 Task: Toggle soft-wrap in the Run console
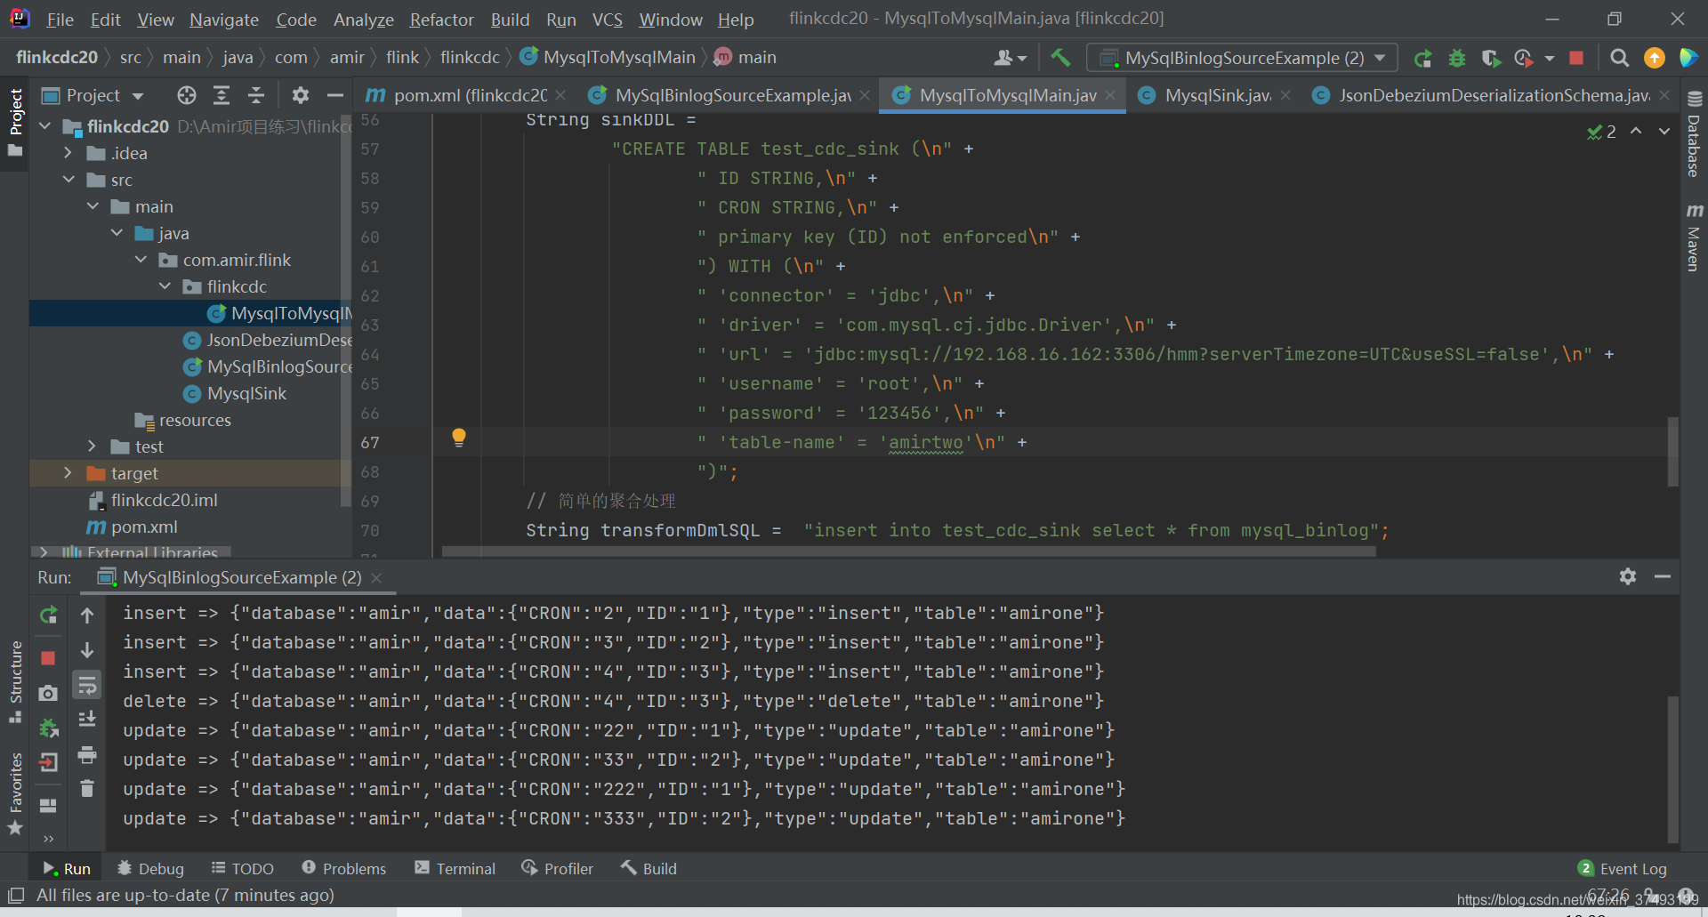(87, 685)
